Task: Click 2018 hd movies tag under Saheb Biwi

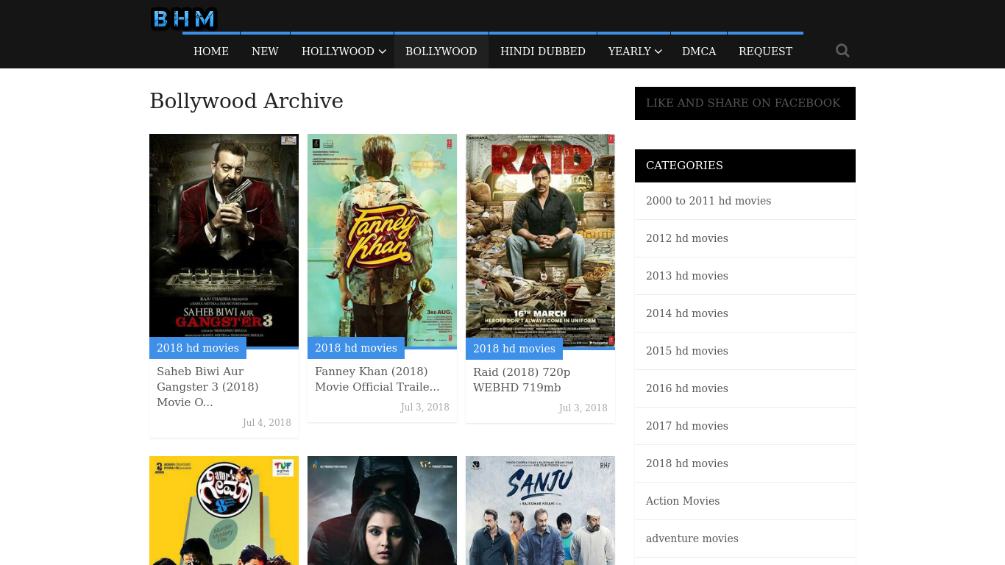Action: (x=198, y=348)
